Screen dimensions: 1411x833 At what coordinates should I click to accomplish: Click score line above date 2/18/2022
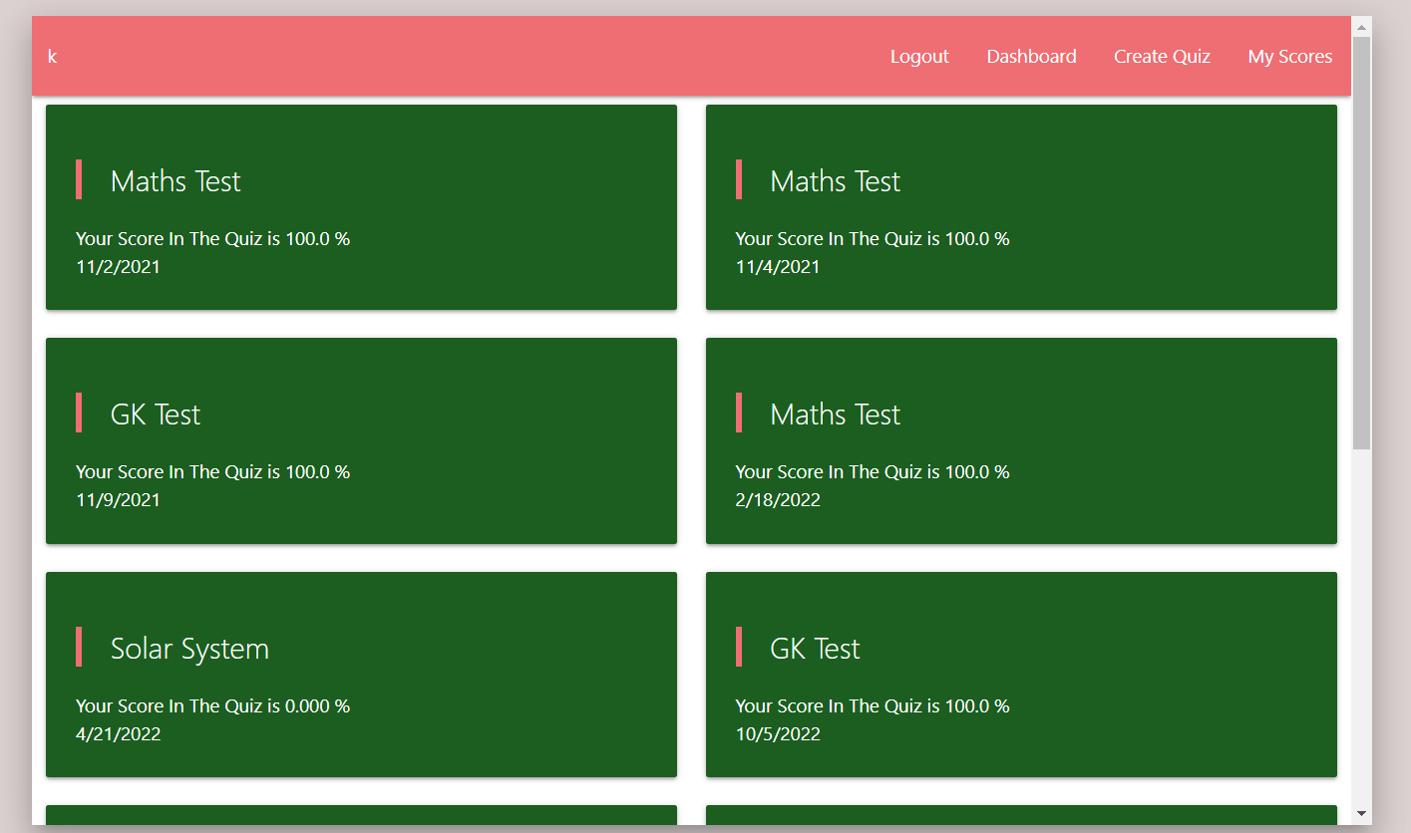(x=873, y=472)
